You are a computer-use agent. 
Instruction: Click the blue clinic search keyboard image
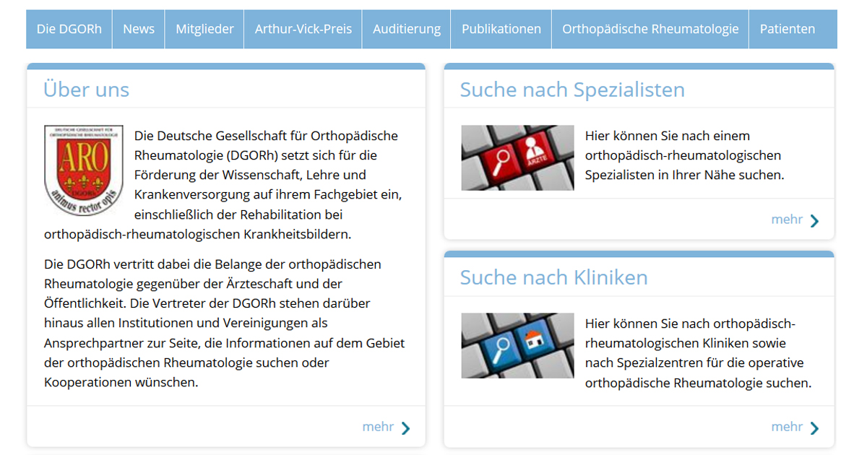tap(517, 346)
